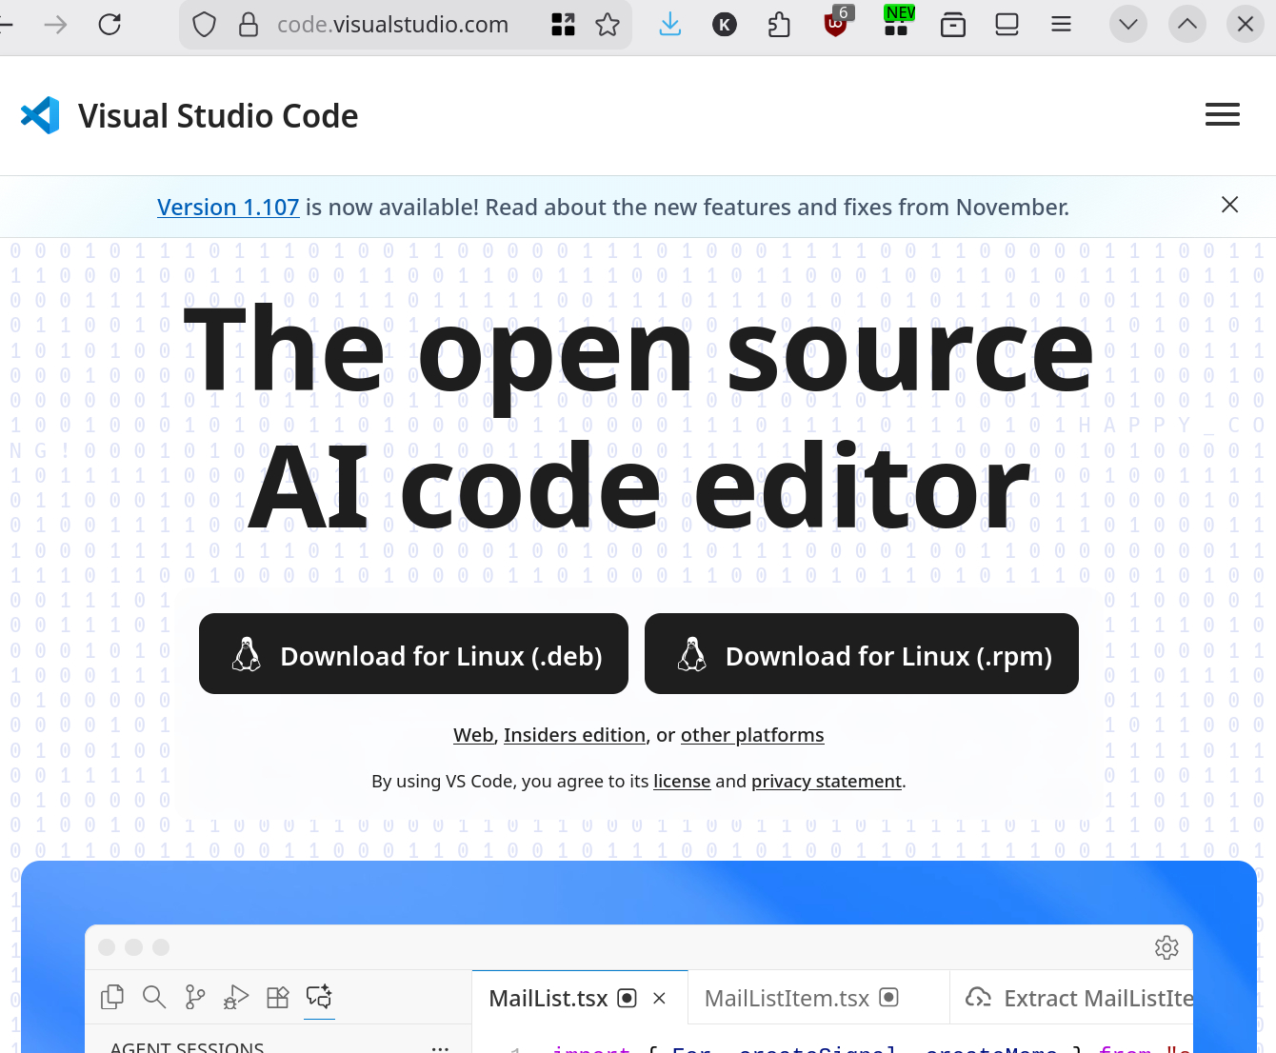This screenshot has width=1276, height=1053.
Task: Click Download for Linux (.deb) button
Action: pos(413,654)
